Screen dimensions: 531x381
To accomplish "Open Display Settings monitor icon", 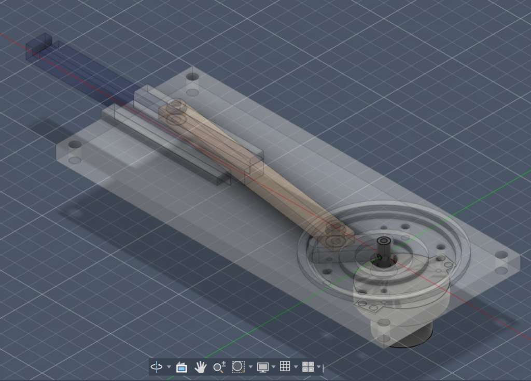I will (263, 367).
